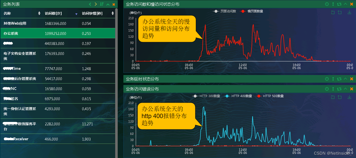Click the 业务访问数和慢访问状态分布 panel title
Viewport: 356px width, 158px height.
[152, 4]
